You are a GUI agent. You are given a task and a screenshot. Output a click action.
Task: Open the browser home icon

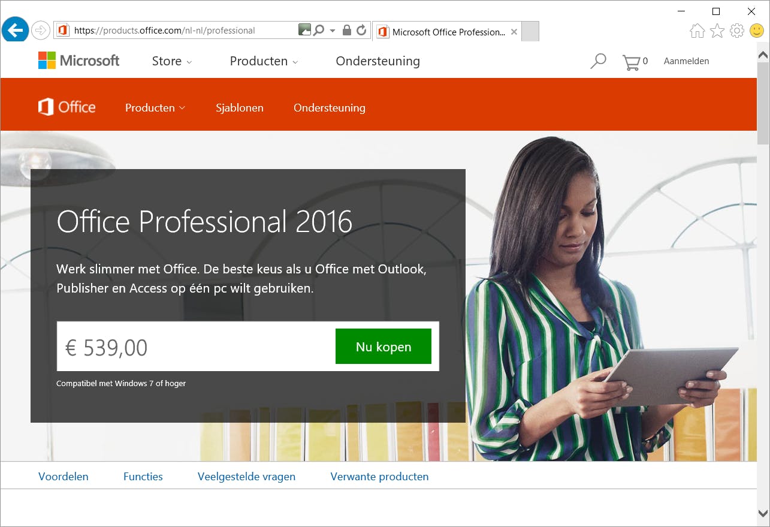(x=697, y=31)
